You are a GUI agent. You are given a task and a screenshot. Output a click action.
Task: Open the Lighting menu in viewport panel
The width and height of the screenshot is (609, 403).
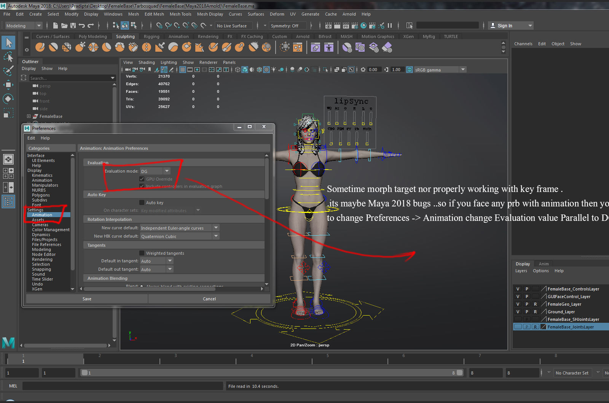[169, 62]
